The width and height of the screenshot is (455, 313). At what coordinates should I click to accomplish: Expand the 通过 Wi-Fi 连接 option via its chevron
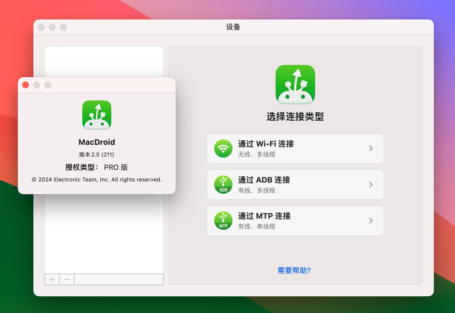point(371,148)
